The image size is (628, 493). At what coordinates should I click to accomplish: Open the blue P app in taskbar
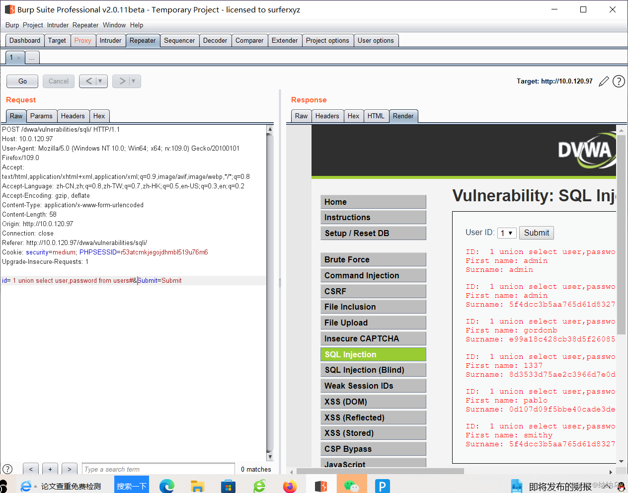point(382,486)
